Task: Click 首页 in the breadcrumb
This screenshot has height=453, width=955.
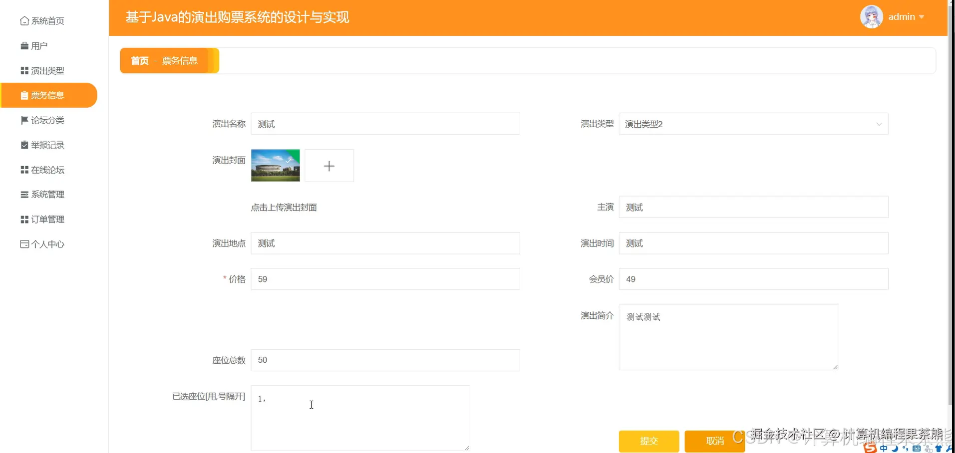Action: coord(139,60)
